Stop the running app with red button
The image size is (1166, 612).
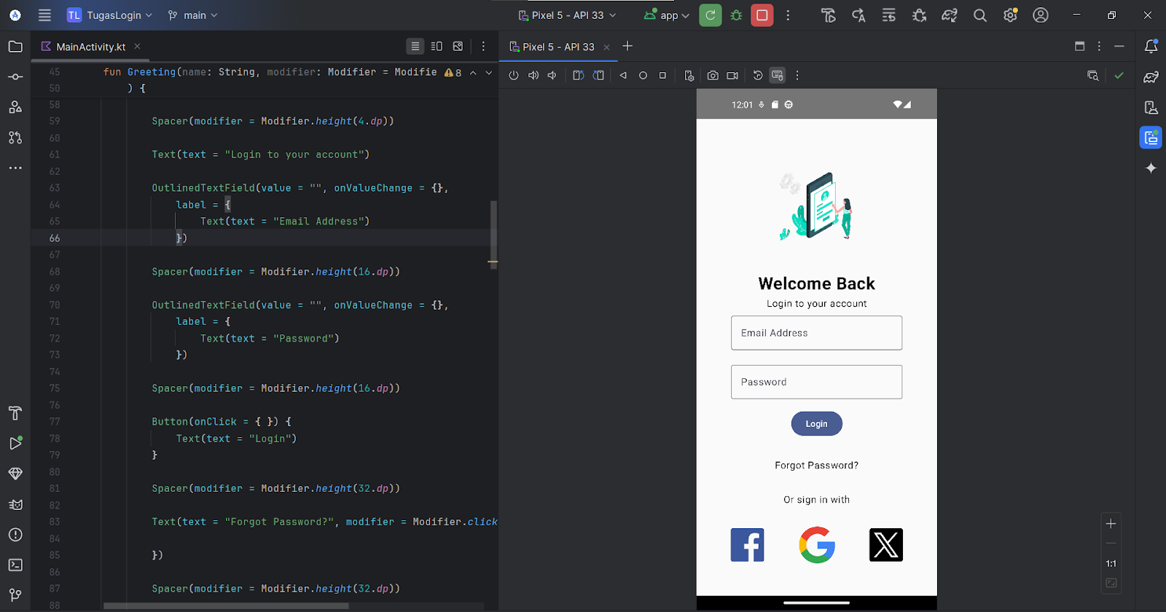pos(762,15)
